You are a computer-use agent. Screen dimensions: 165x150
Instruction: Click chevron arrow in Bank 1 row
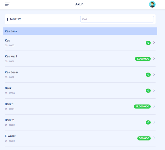(x=154, y=106)
